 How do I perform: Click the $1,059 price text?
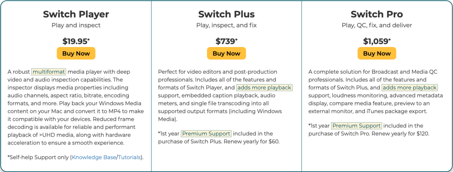pos(376,41)
